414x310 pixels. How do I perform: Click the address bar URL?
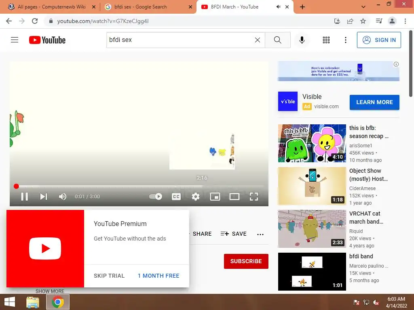103,21
